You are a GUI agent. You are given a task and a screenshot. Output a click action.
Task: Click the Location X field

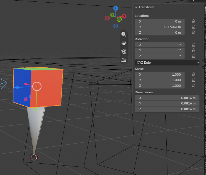[x=160, y=21]
